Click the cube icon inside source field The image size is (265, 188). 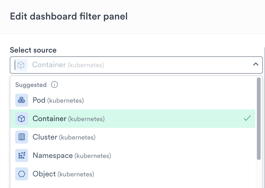[x=21, y=65]
